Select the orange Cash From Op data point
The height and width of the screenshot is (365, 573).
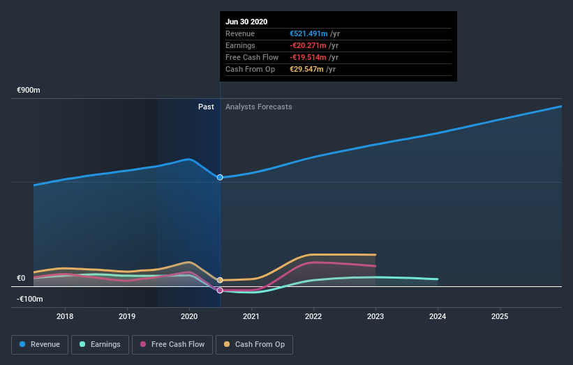pyautogui.click(x=220, y=280)
